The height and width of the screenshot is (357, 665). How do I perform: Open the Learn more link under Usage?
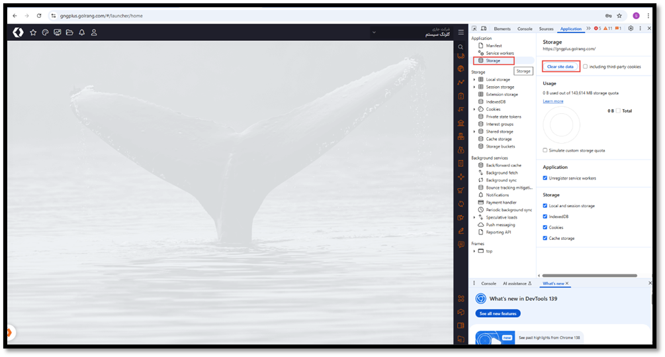point(553,101)
